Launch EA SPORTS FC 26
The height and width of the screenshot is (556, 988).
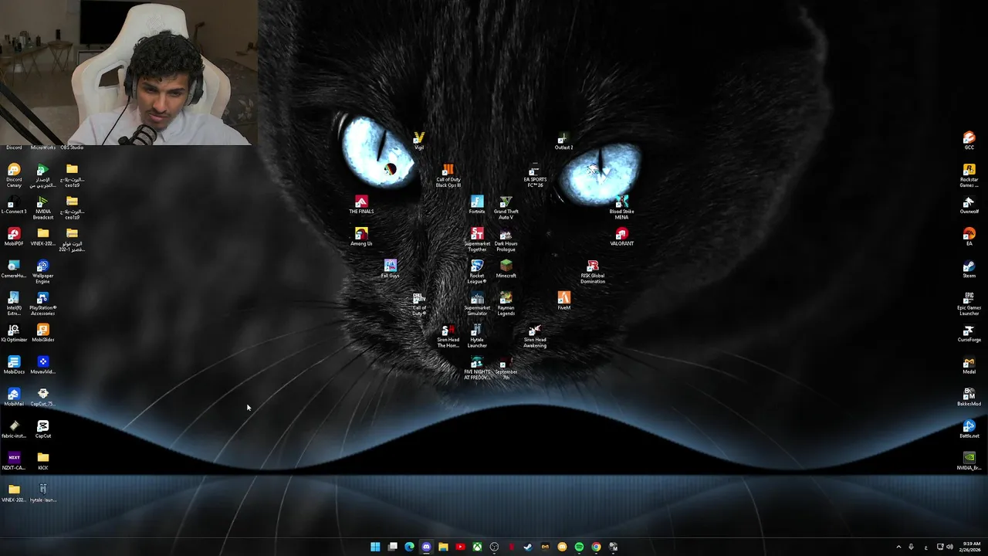click(x=535, y=175)
